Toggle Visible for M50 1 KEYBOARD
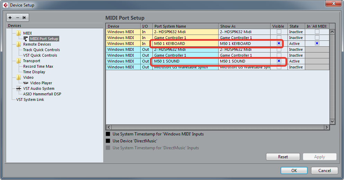 point(279,44)
